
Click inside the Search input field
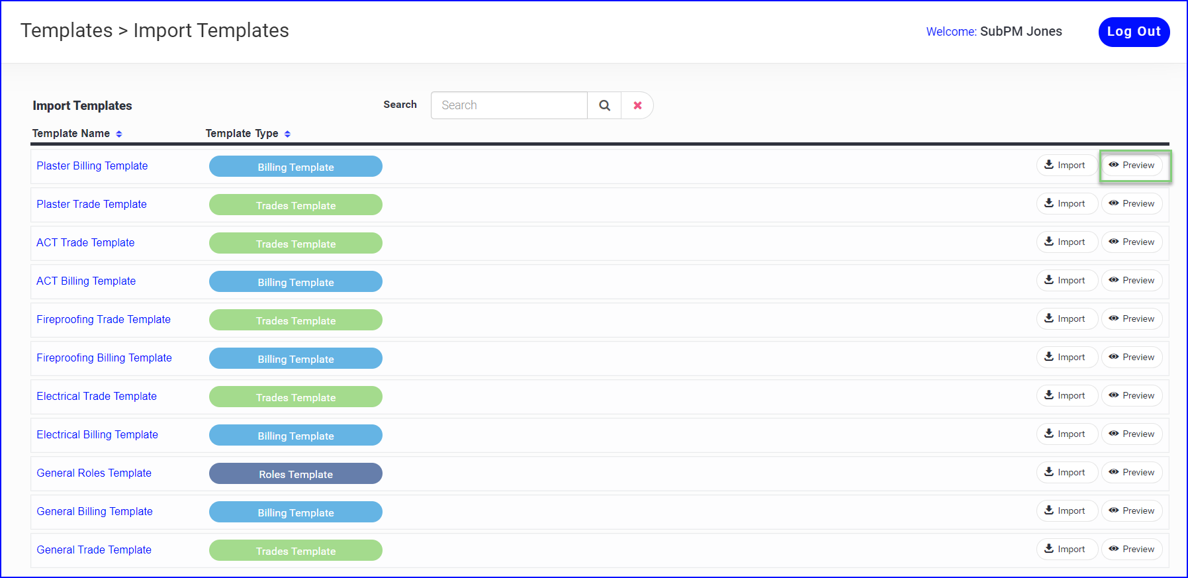[509, 105]
